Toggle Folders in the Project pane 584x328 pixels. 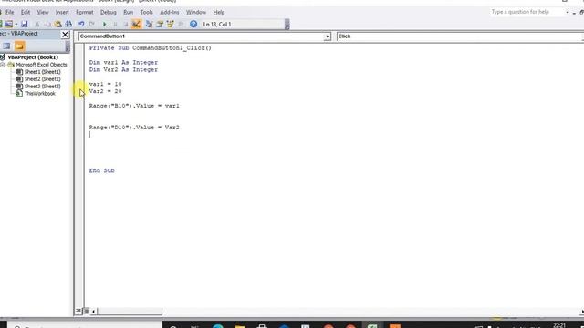point(19,46)
